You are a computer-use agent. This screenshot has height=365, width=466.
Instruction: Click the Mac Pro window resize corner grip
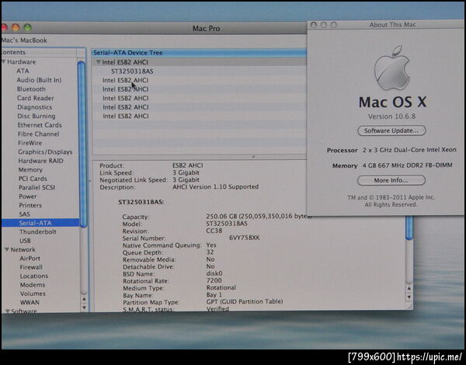409,307
